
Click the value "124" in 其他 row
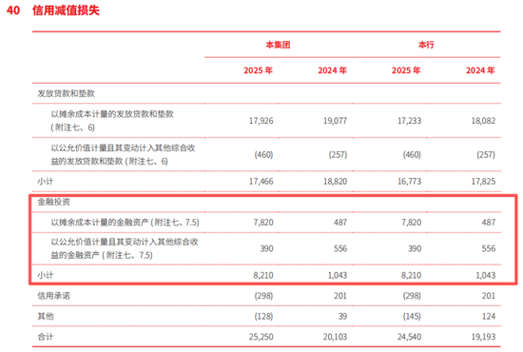(x=489, y=316)
